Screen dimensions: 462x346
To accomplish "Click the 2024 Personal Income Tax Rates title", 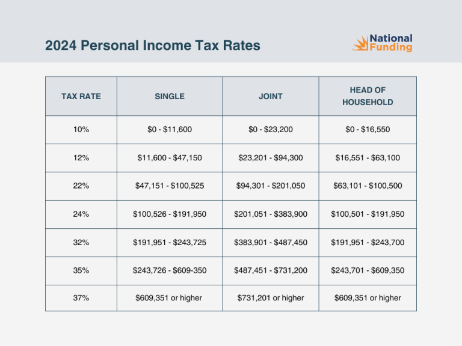I will 153,46.
